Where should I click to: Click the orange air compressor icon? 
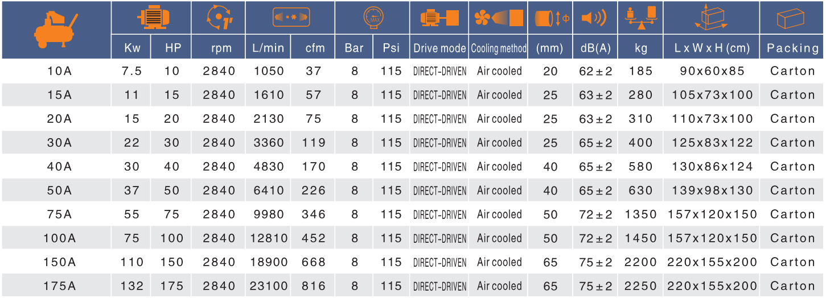[55, 30]
